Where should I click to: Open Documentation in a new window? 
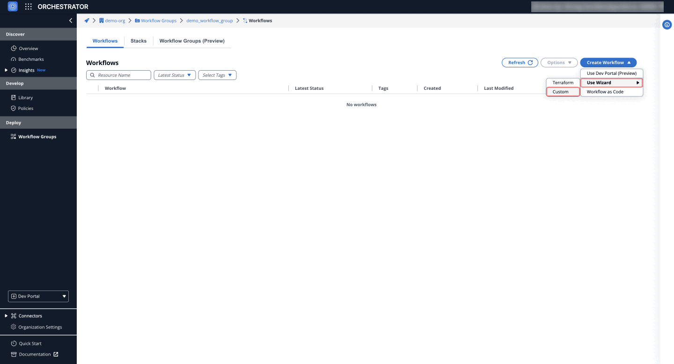(34, 354)
